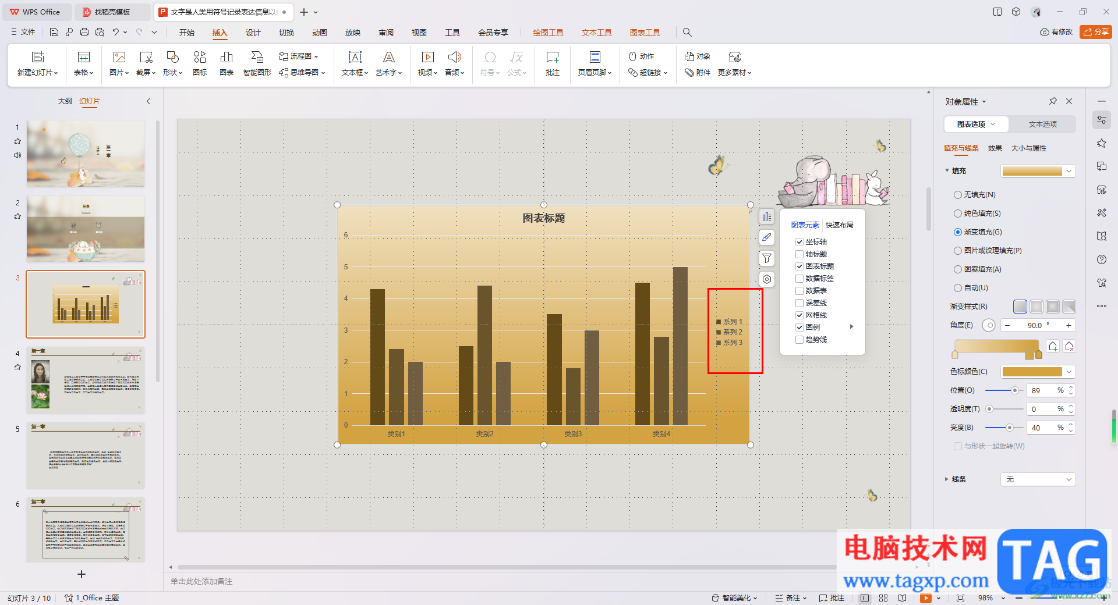
Task: Click the 更多素材 more materials icon
Action: 734,63
